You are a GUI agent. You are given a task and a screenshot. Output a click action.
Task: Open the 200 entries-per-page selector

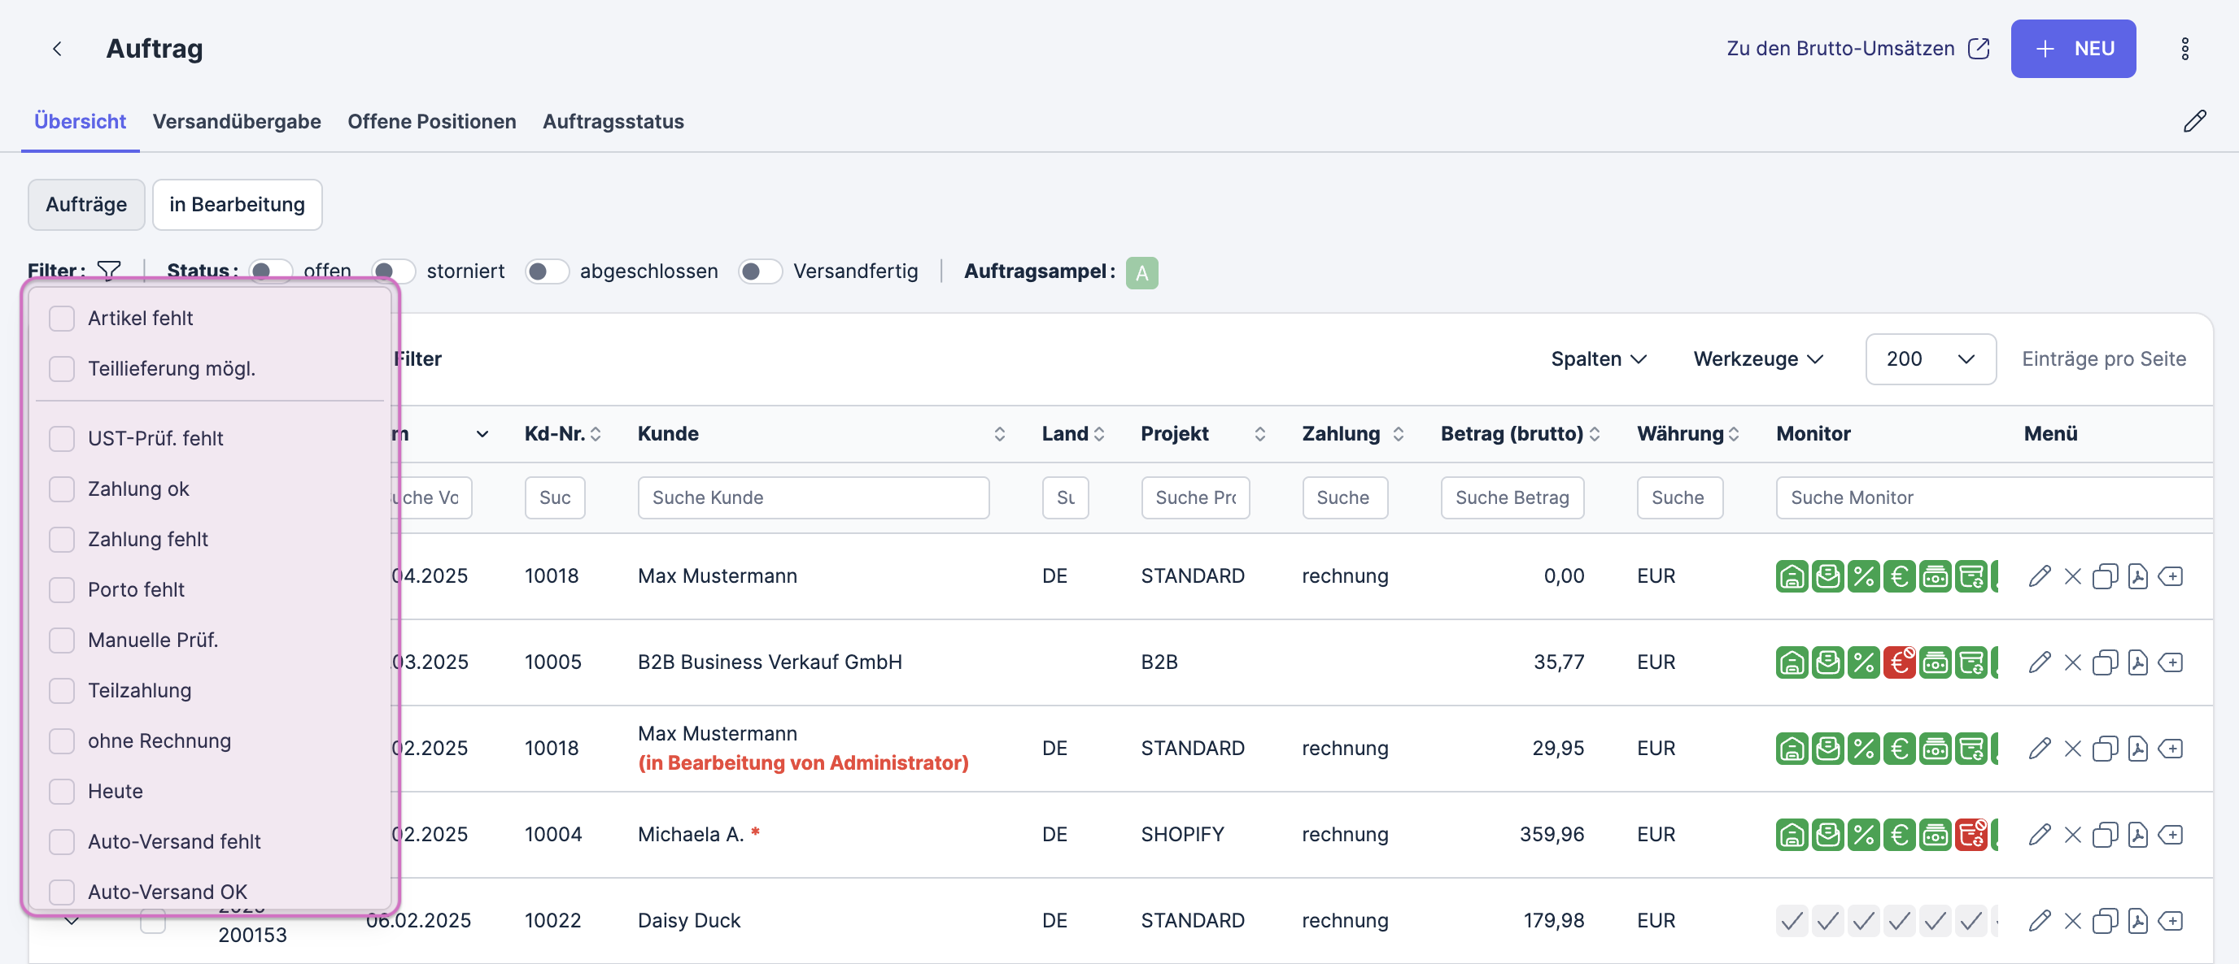pyautogui.click(x=1930, y=358)
